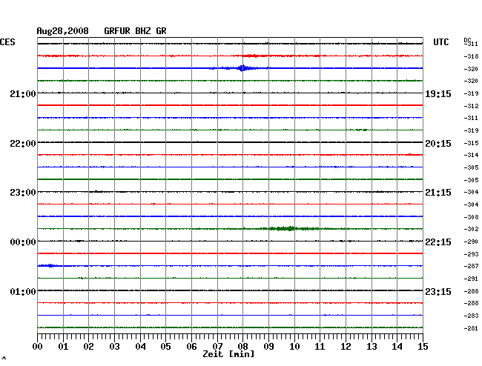Screen dimensions: 482x366
Task: Select the DC offset value -302
Action: (471, 229)
